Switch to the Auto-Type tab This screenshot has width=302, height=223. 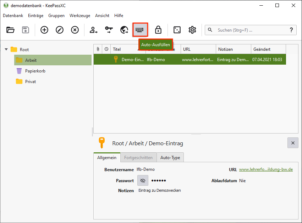click(170, 157)
